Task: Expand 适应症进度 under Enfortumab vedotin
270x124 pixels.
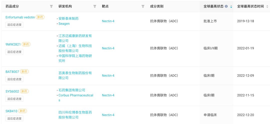Action: point(14,25)
